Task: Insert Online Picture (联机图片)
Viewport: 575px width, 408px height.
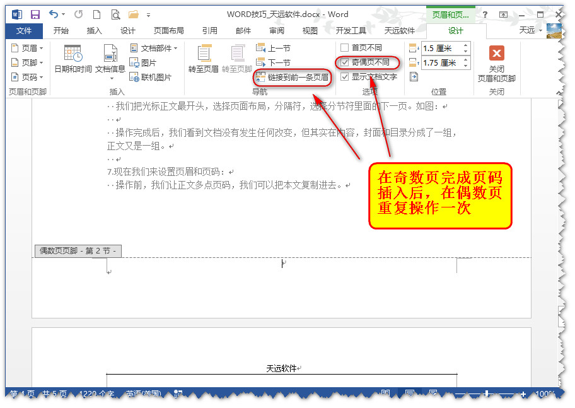Action: click(x=150, y=77)
